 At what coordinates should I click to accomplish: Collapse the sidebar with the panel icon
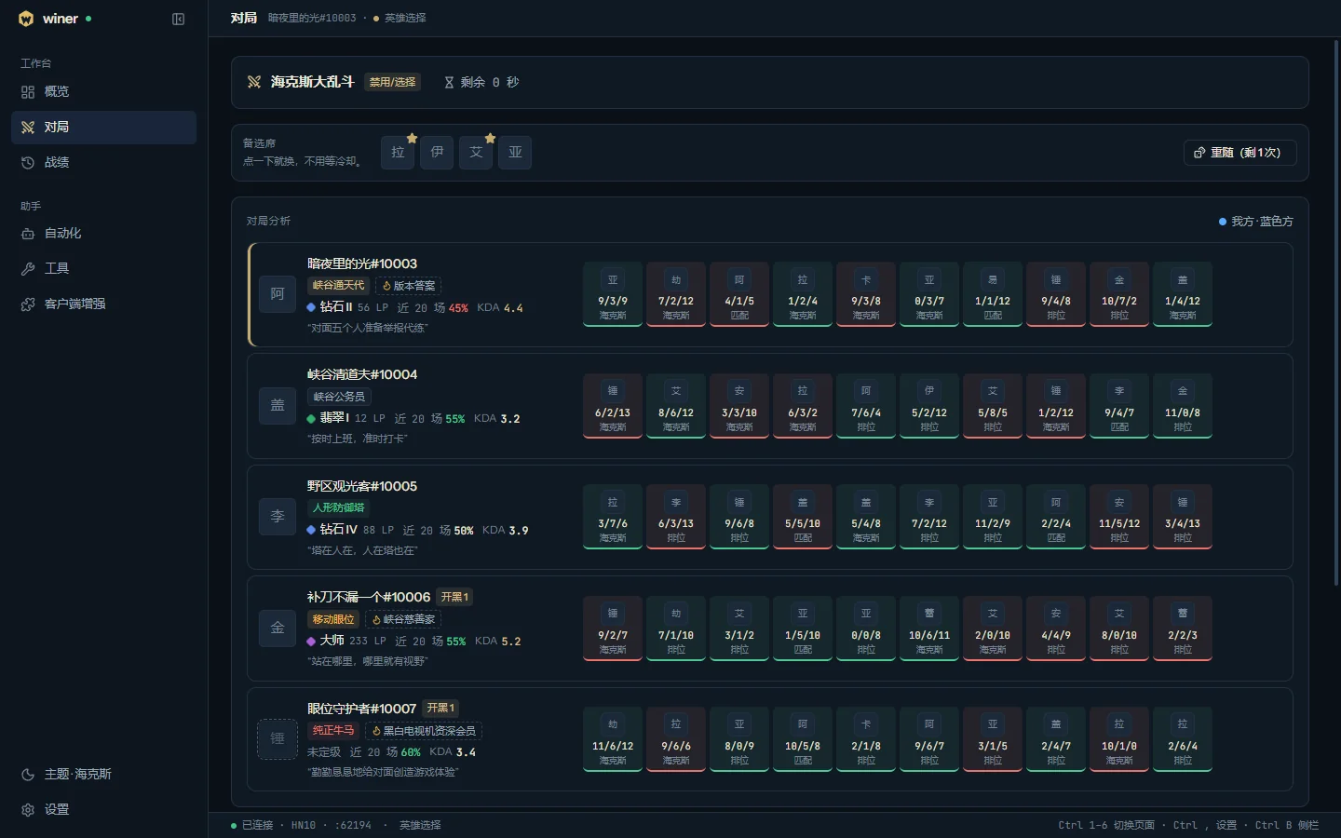pyautogui.click(x=179, y=19)
